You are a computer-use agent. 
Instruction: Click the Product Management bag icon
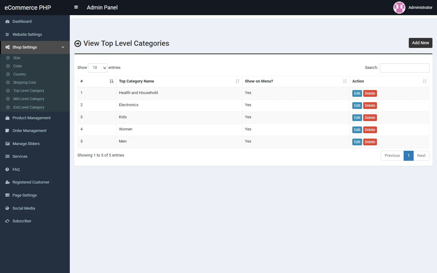(8, 118)
